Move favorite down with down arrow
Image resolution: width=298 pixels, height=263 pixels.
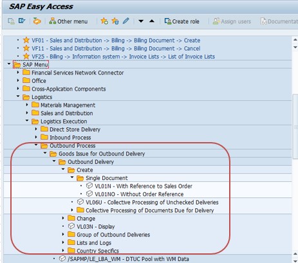pyautogui.click(x=141, y=21)
